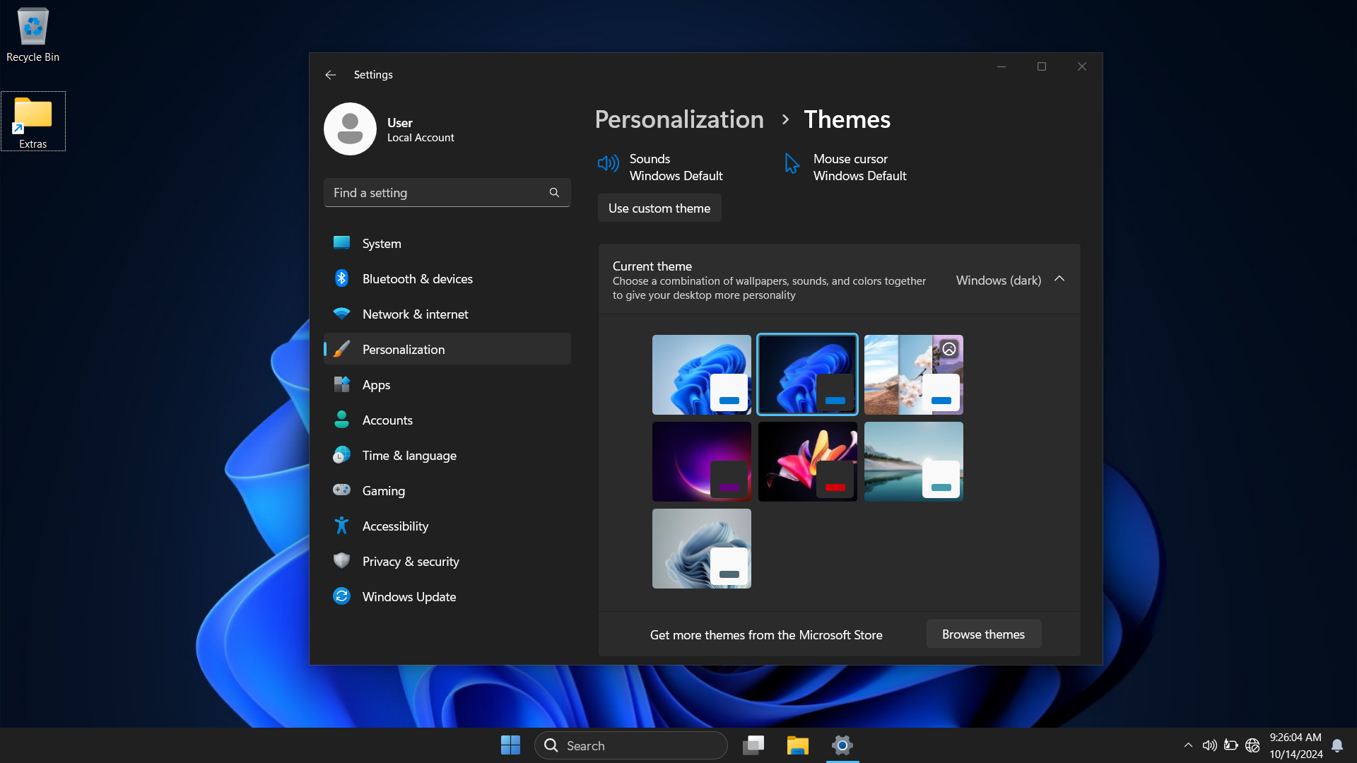Select the gray Flow theme thumbnail
The width and height of the screenshot is (1357, 763).
[701, 548]
